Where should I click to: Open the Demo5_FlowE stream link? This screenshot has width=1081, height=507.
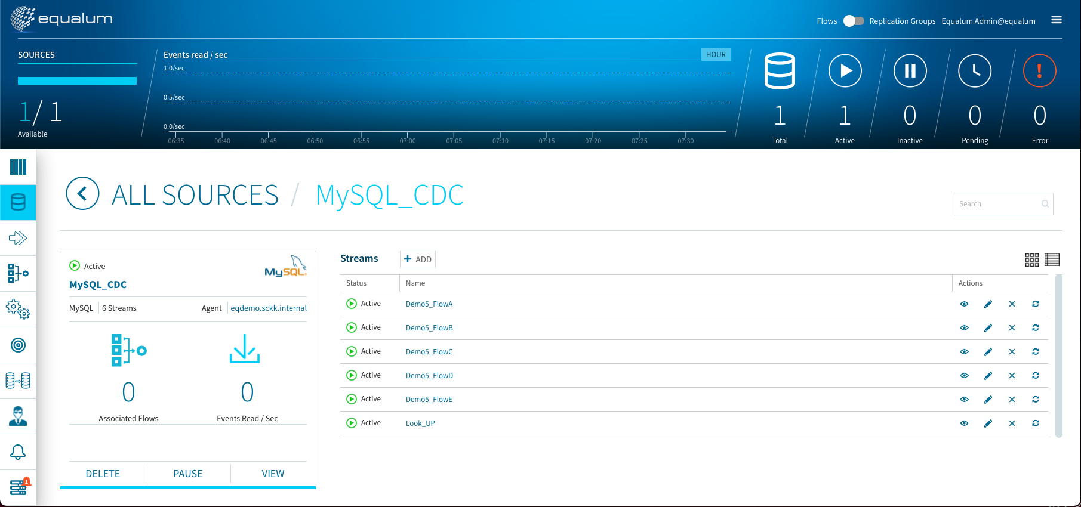click(429, 400)
